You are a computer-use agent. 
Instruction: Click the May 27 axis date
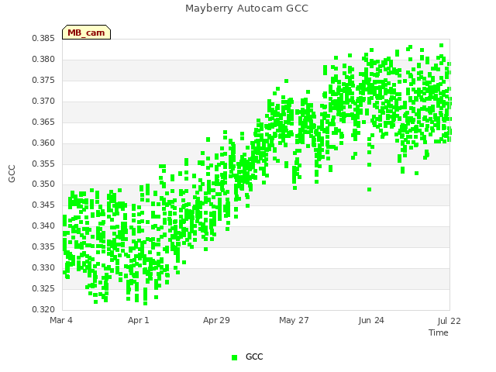tap(294, 320)
